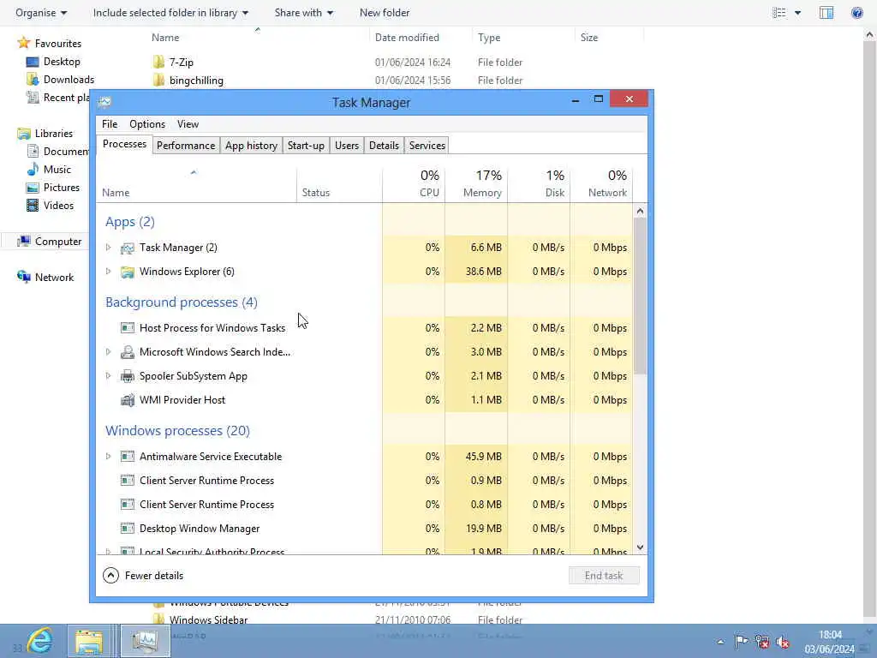Select the Downloads item in Favourites
The image size is (877, 658).
[61, 80]
